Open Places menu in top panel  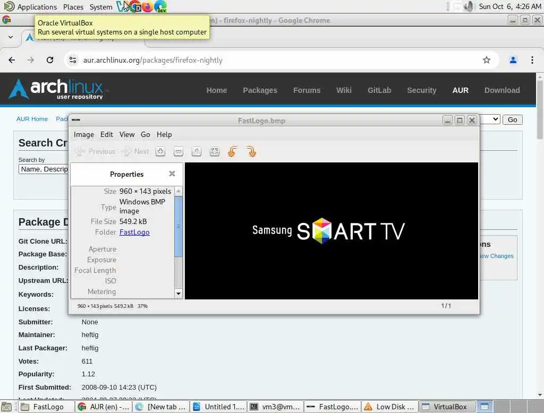coord(73,6)
